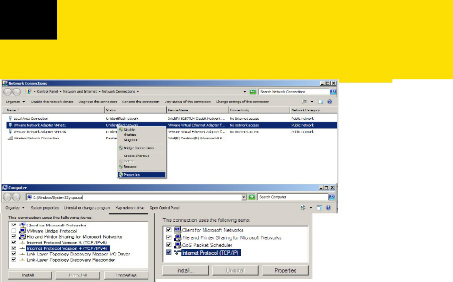This screenshot has height=282, width=453.
Task: Click Open Control Panel in Computer toolbar
Action: coord(164,208)
